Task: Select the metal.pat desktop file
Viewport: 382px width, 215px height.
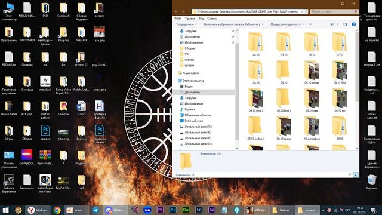Action: coord(45,84)
